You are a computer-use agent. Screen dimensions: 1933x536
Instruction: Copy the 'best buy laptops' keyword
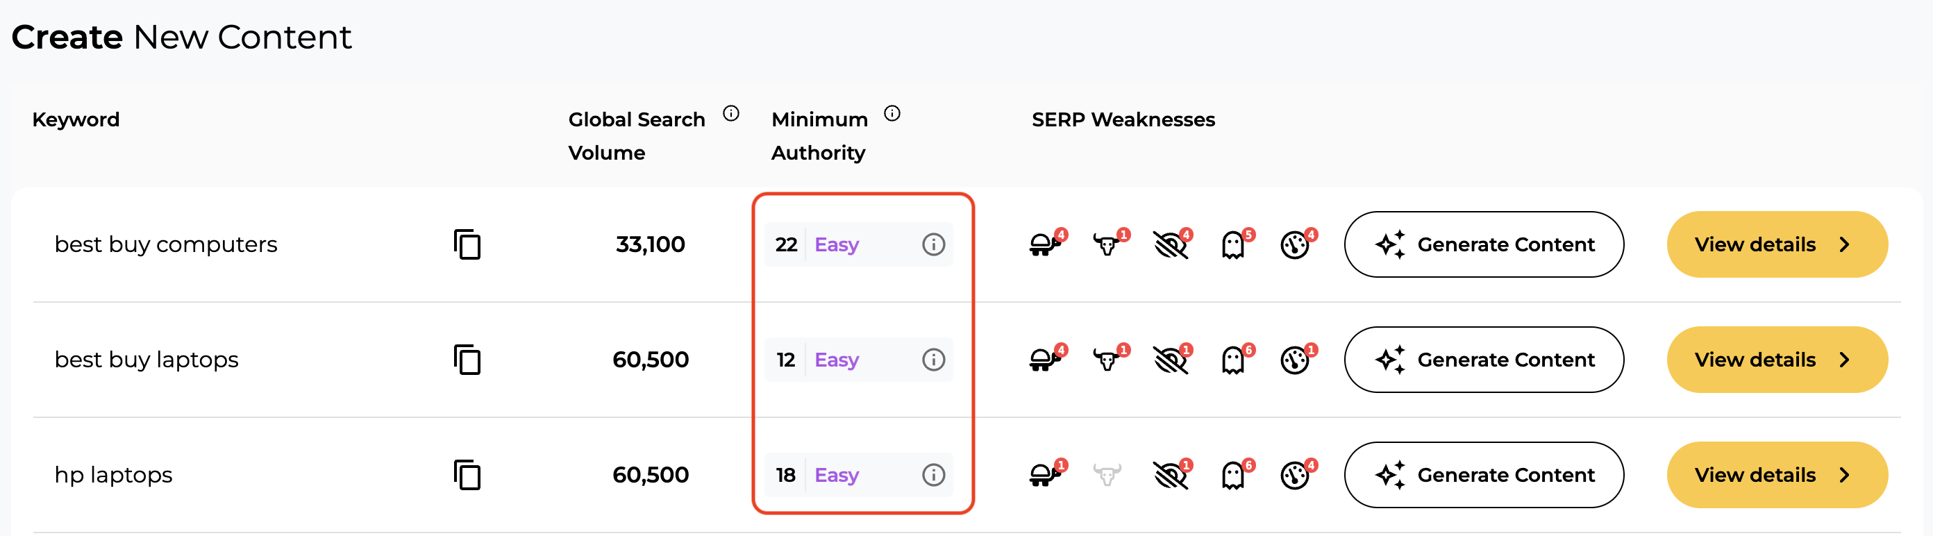click(467, 360)
